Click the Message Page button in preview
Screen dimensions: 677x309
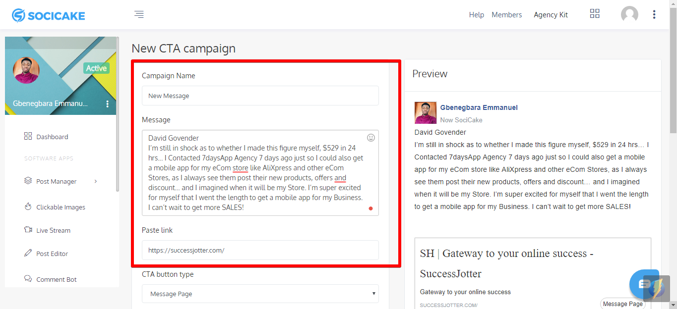click(622, 304)
